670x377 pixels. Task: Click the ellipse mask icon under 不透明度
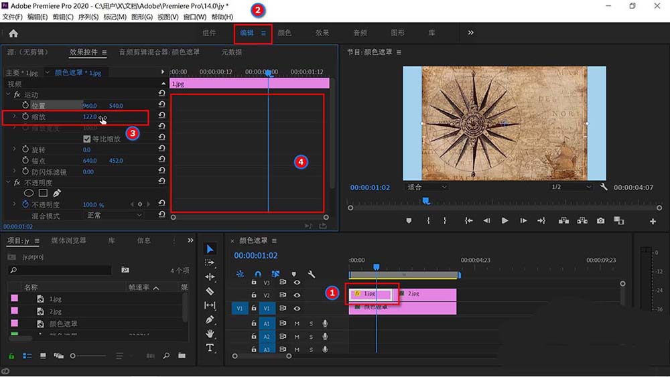pyautogui.click(x=29, y=194)
